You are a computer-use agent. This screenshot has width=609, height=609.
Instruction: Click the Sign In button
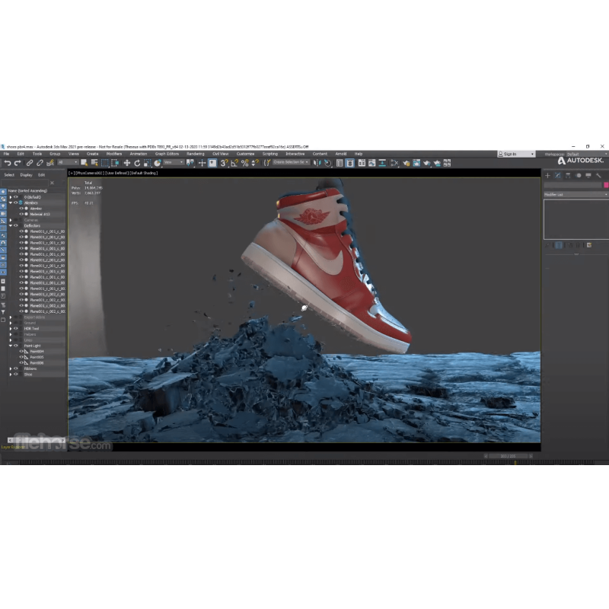point(509,154)
